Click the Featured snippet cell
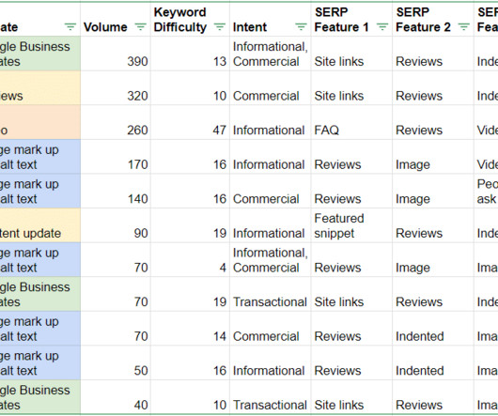 (351, 225)
